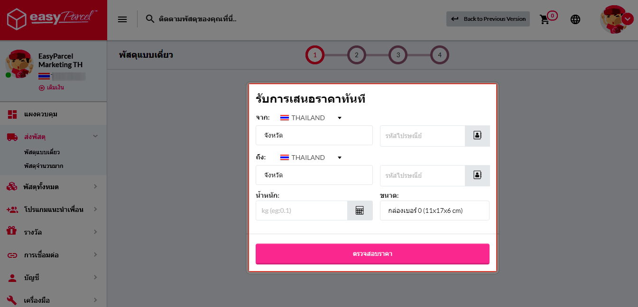
Task: Select พัสดุจำนวนมาก in the sidebar
Action: click(x=44, y=166)
